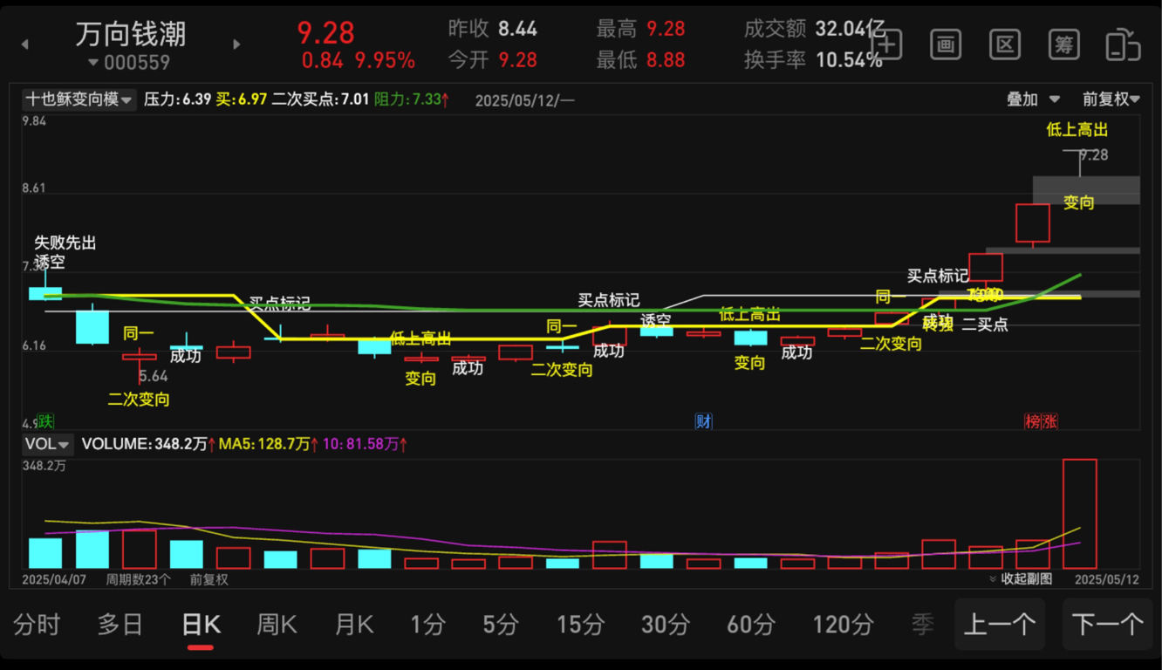Tap the yellow 买:6.97 indicator value
The width and height of the screenshot is (1162, 670).
pos(242,99)
